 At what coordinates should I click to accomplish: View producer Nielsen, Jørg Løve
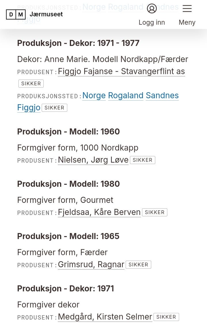tap(93, 160)
